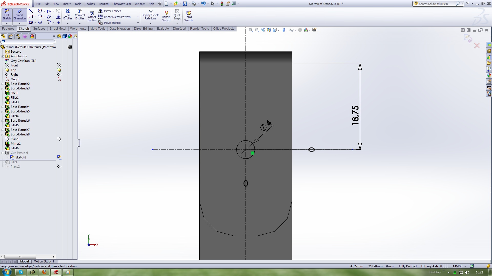Open the PropertyManager tab
The image size is (492, 276).
pos(11,36)
